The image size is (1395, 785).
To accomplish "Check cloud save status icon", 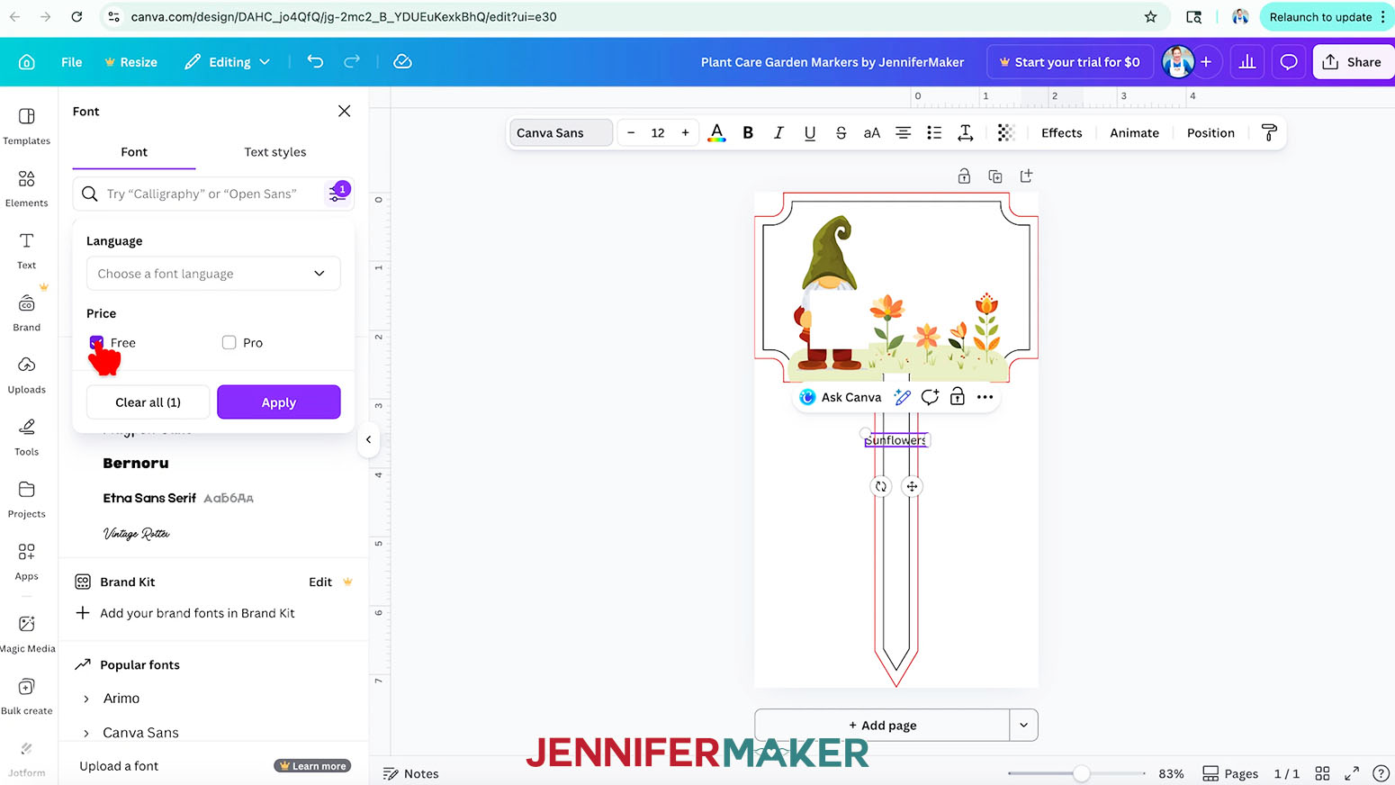I will pyautogui.click(x=402, y=61).
